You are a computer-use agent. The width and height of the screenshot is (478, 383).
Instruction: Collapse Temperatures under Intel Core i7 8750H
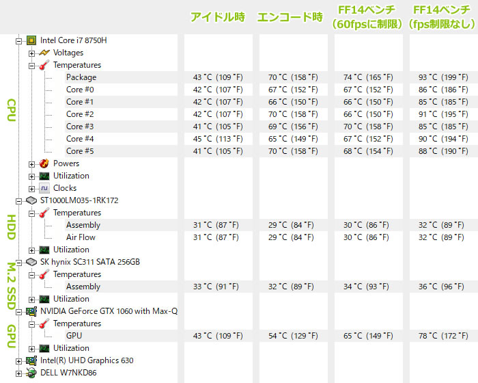[x=31, y=66]
